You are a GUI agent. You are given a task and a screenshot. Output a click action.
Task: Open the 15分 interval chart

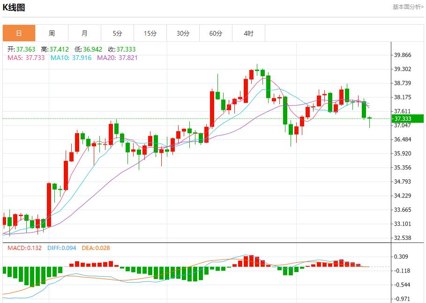point(150,33)
